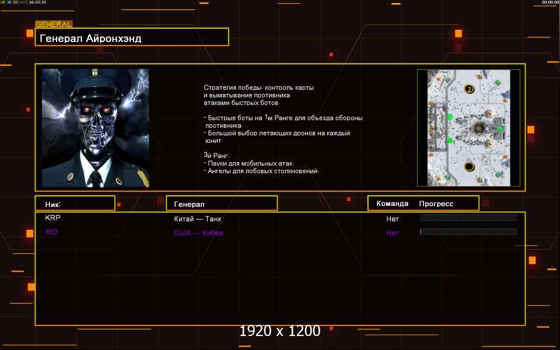560x350 pixels.
Task: Click the "Ник:" column header
Action: [x=75, y=203]
